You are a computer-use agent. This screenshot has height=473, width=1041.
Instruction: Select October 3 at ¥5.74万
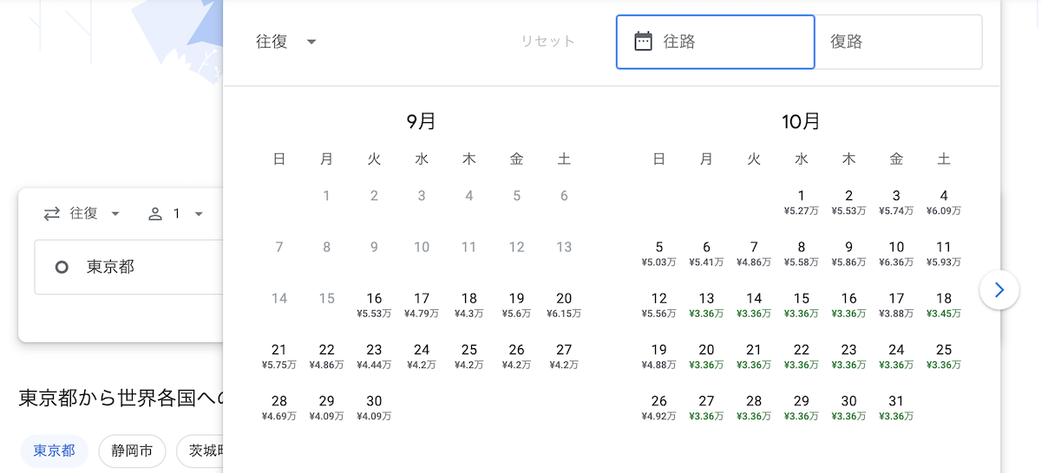pyautogui.click(x=896, y=202)
